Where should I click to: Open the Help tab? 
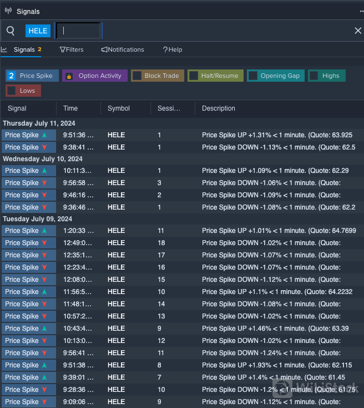click(172, 49)
